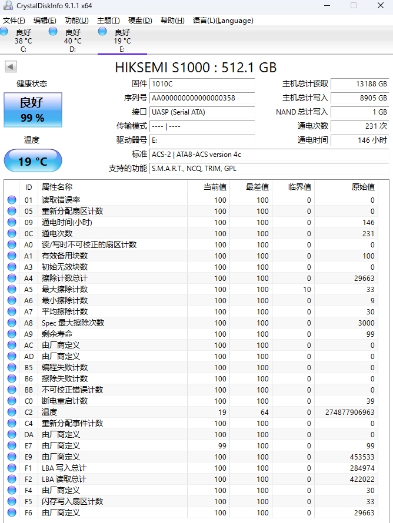Image resolution: width=393 pixels, height=523 pixels.
Task: Click status orb for B5 编程失败计数
Action: pyautogui.click(x=12, y=367)
